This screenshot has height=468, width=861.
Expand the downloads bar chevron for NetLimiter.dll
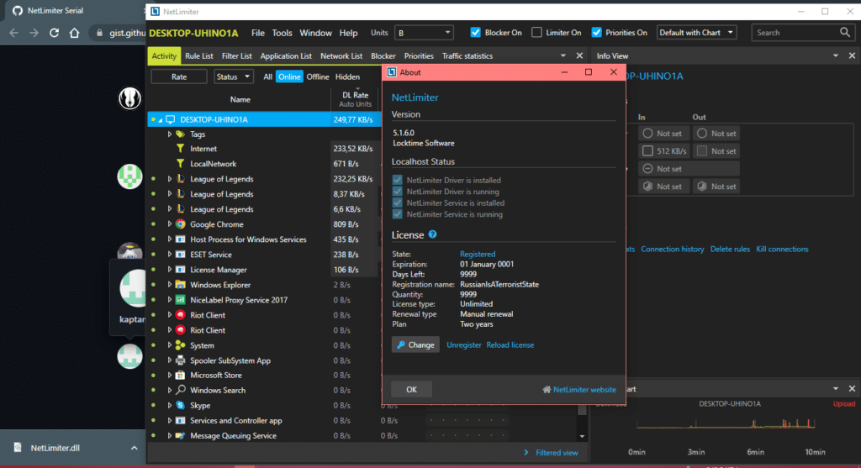(134, 448)
